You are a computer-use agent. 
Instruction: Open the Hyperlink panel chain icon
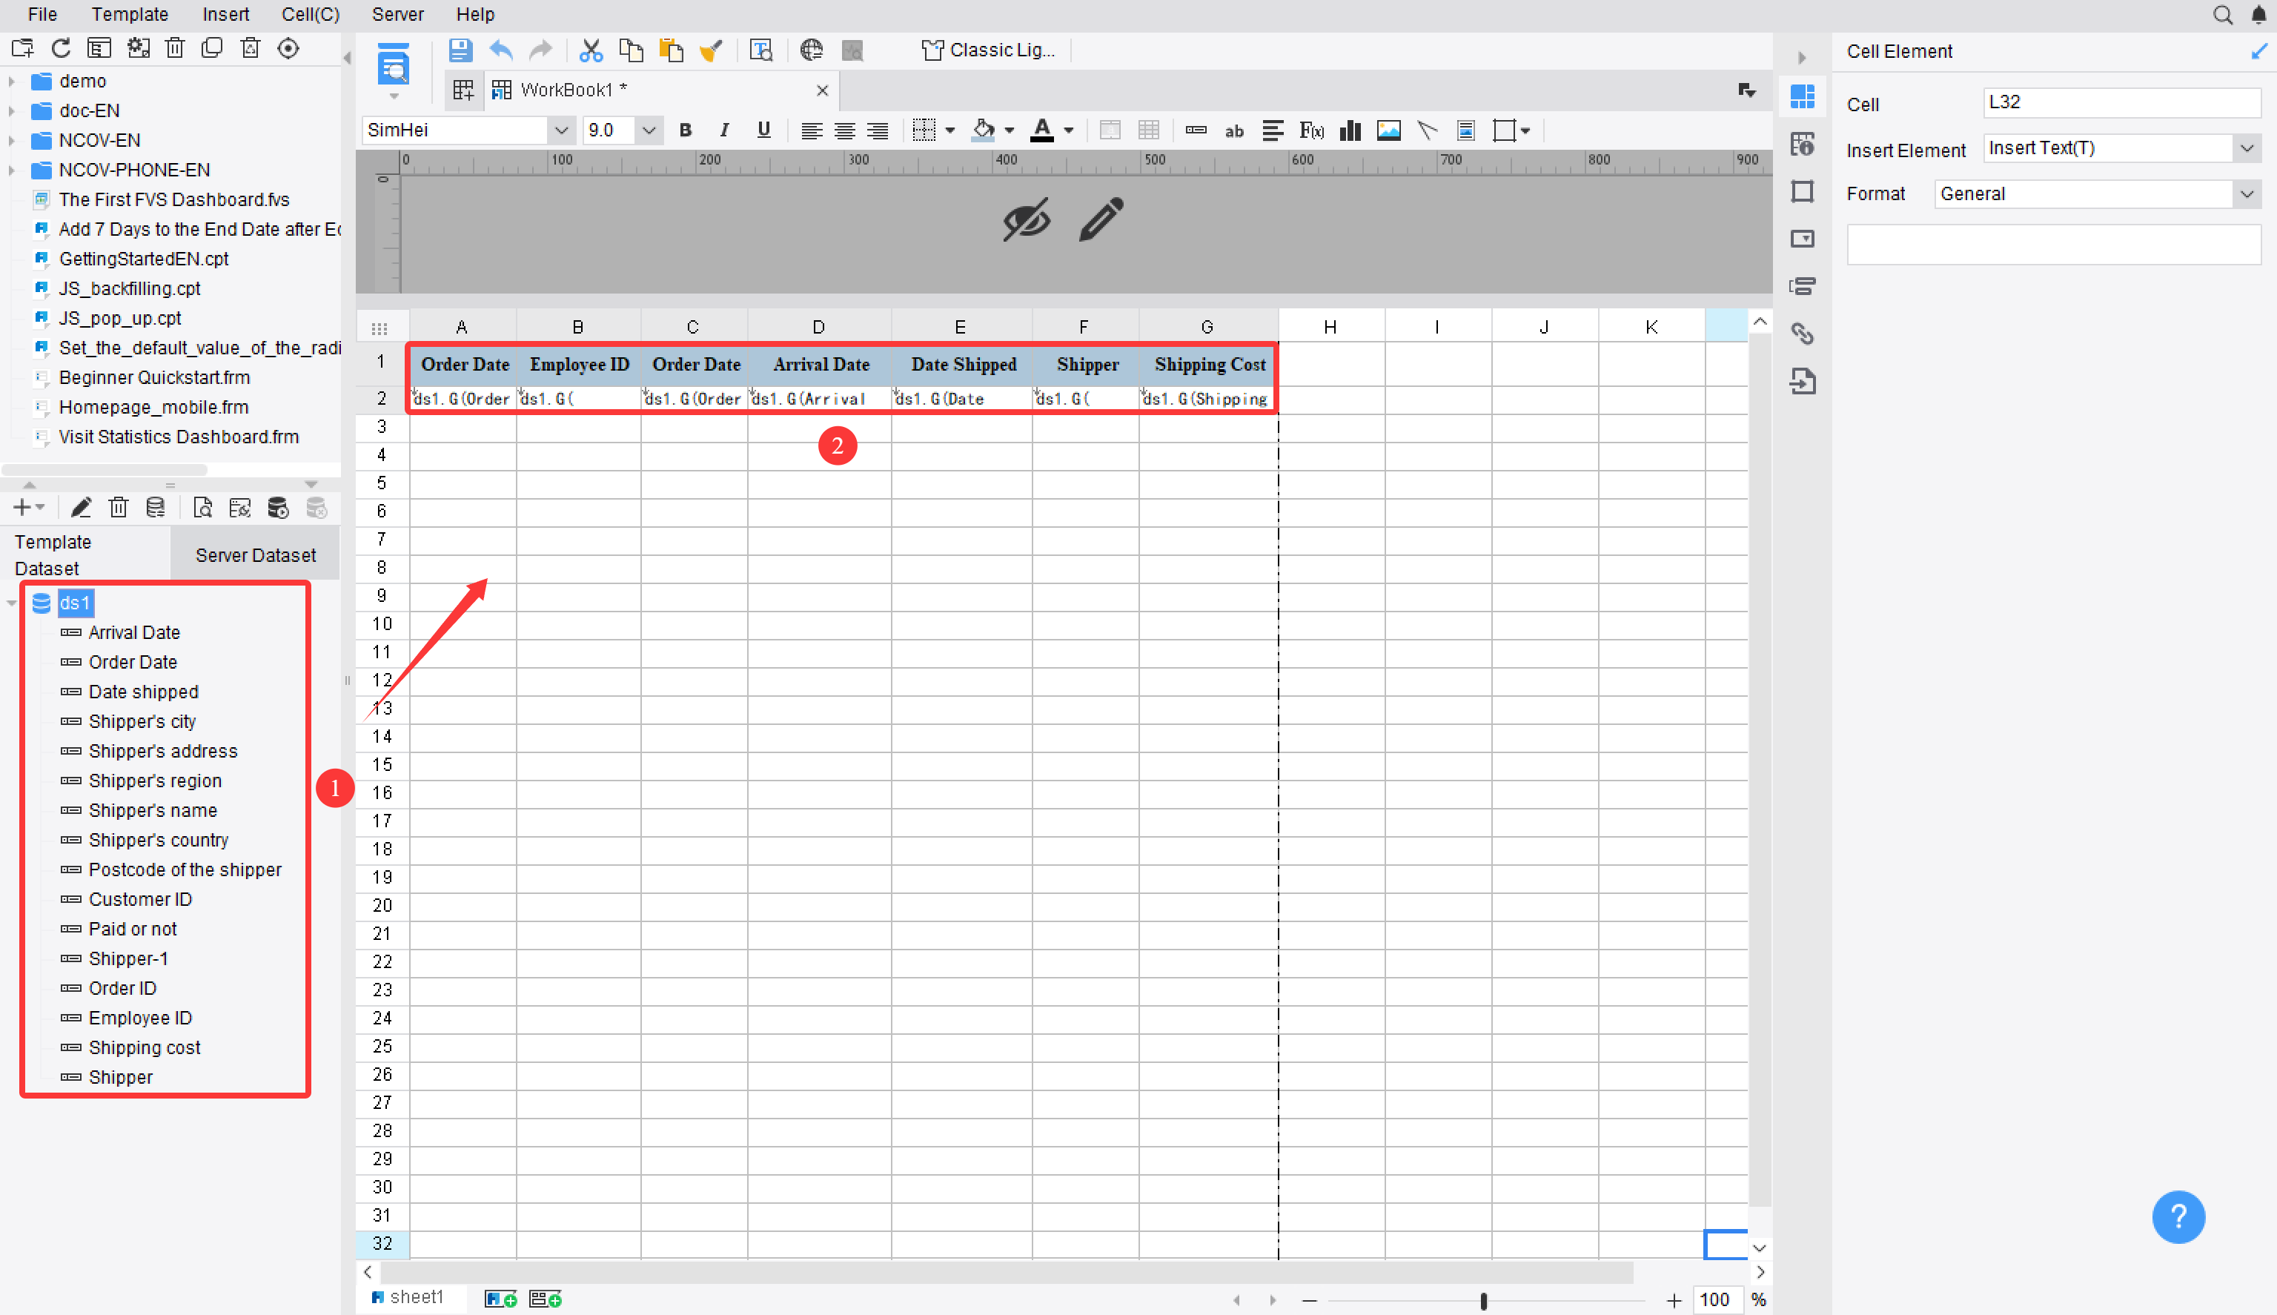point(1802,334)
